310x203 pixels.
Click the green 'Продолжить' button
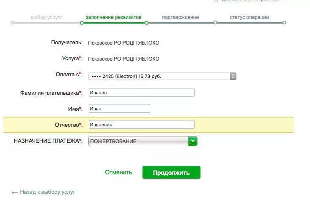pos(171,173)
